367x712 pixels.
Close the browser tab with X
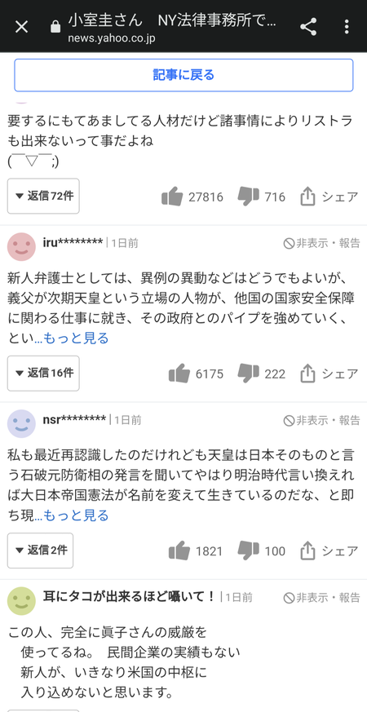click(x=21, y=27)
